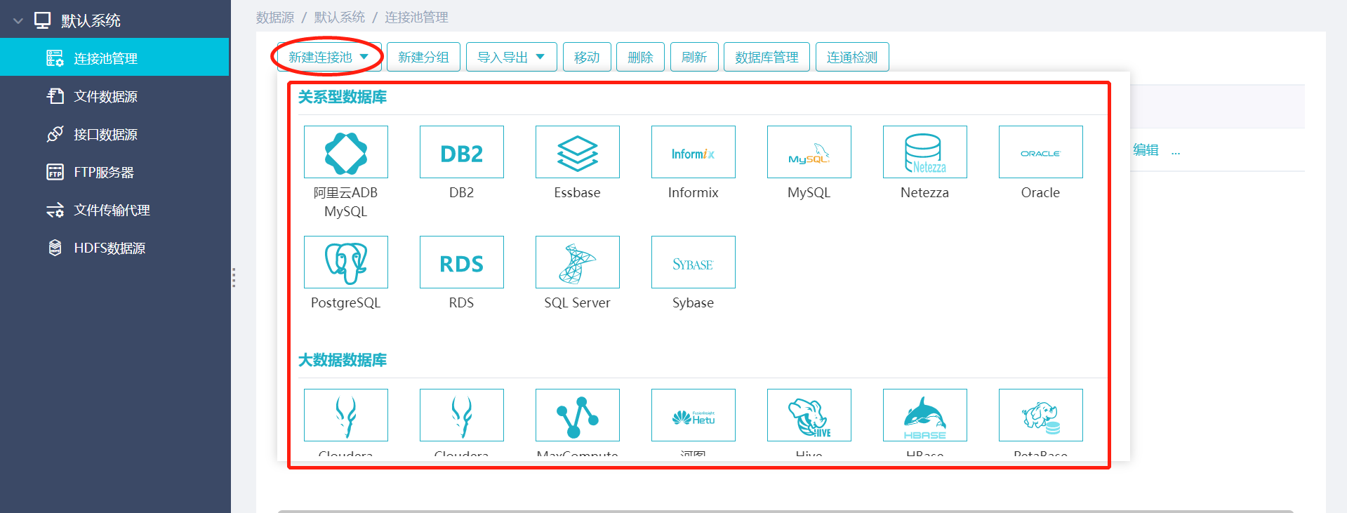Viewport: 1347px width, 513px height.
Task: Choose the PetaBase elephant icon
Action: [1041, 415]
